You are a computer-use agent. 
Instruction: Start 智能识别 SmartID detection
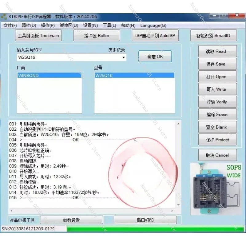click(213, 36)
